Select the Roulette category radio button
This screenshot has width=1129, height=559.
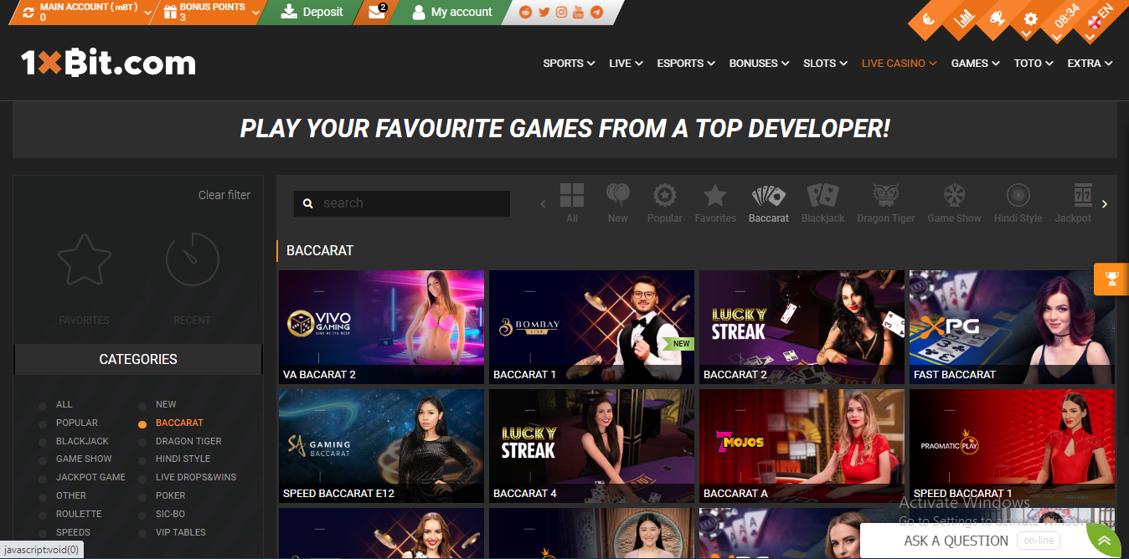pyautogui.click(x=43, y=515)
